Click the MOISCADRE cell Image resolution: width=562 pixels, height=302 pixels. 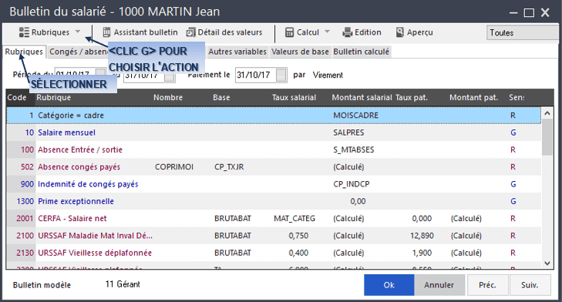tap(355, 116)
